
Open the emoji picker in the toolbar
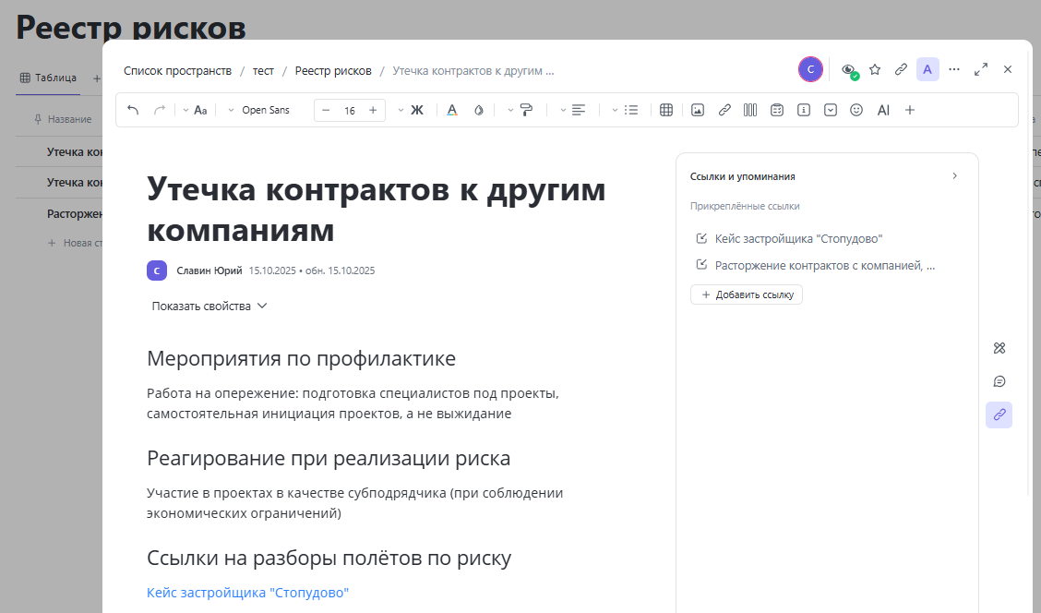856,109
